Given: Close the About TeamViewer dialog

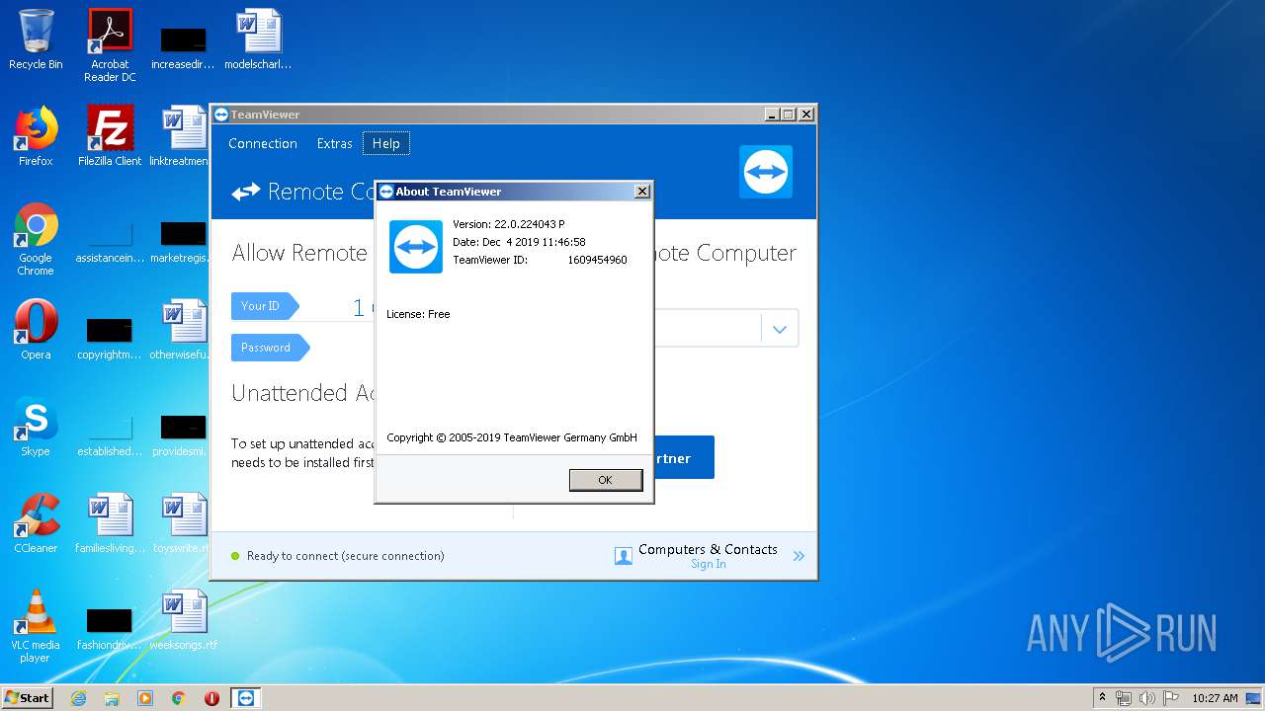Looking at the screenshot, I should click(x=641, y=192).
